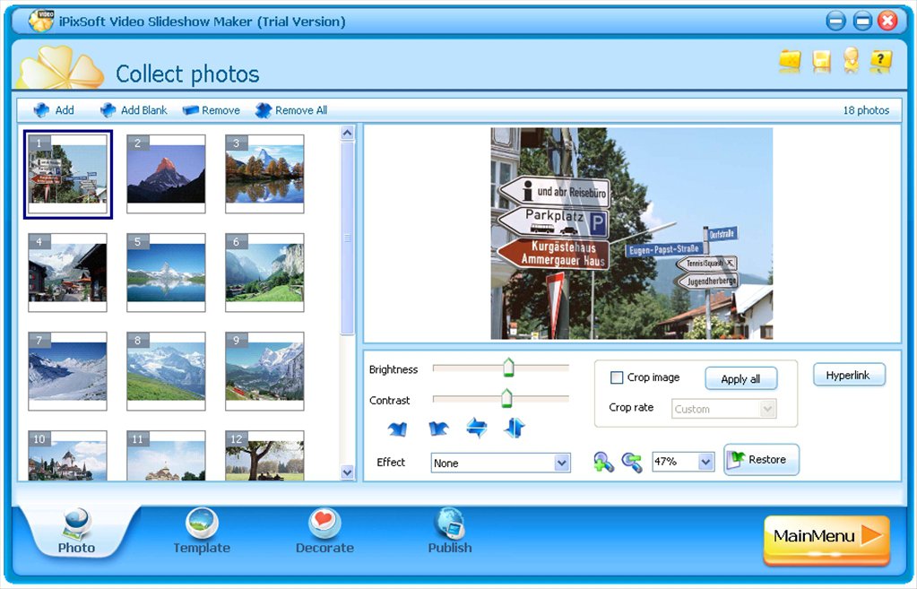Open the 47% zoom level dropdown

(x=683, y=462)
